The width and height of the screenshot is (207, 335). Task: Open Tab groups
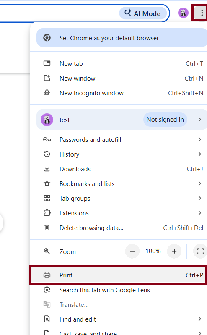(119, 199)
